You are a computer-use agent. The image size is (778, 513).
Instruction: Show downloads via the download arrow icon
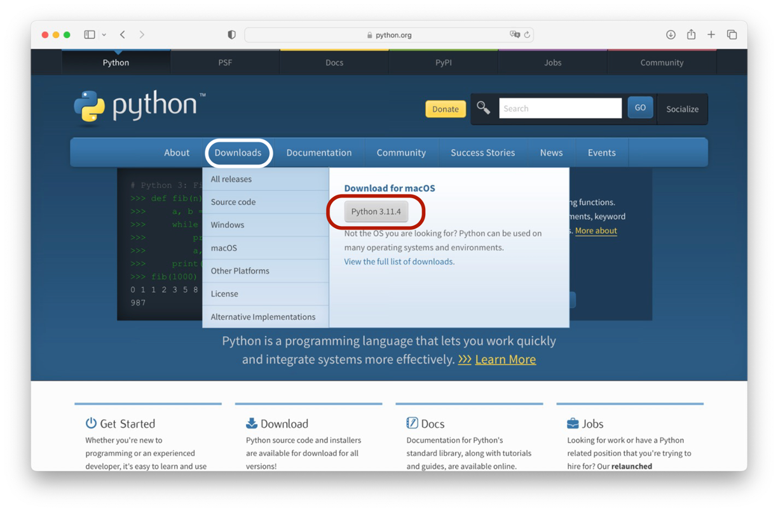coord(671,35)
